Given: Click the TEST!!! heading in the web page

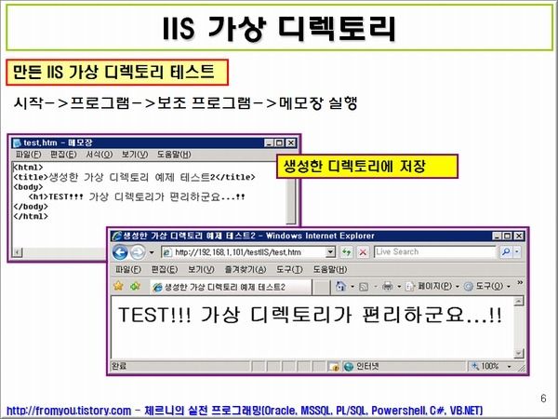Looking at the screenshot, I should click(310, 315).
